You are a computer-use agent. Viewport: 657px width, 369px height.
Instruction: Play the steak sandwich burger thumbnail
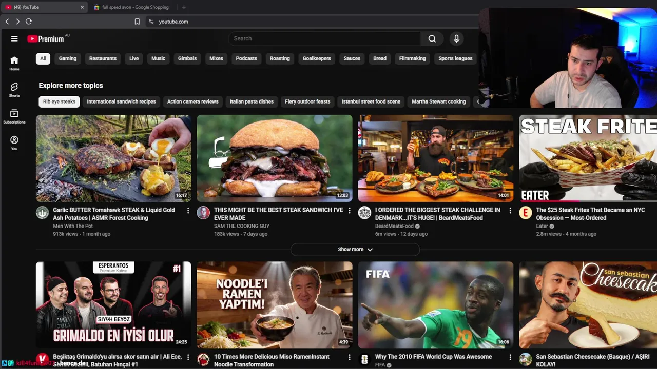[275, 158]
